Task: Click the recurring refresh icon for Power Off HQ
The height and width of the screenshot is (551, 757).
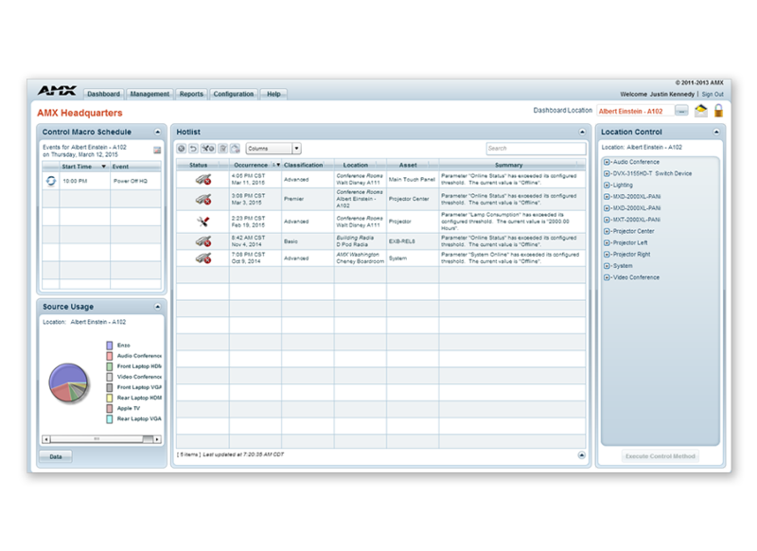Action: click(x=51, y=181)
